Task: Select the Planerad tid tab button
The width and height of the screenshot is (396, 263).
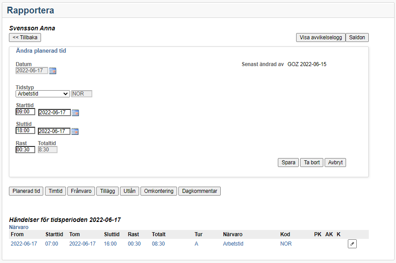Action: click(x=26, y=191)
